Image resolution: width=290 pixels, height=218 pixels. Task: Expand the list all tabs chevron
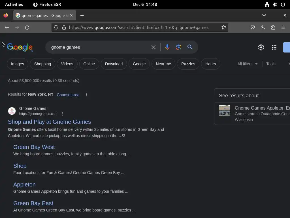[x=264, y=15]
